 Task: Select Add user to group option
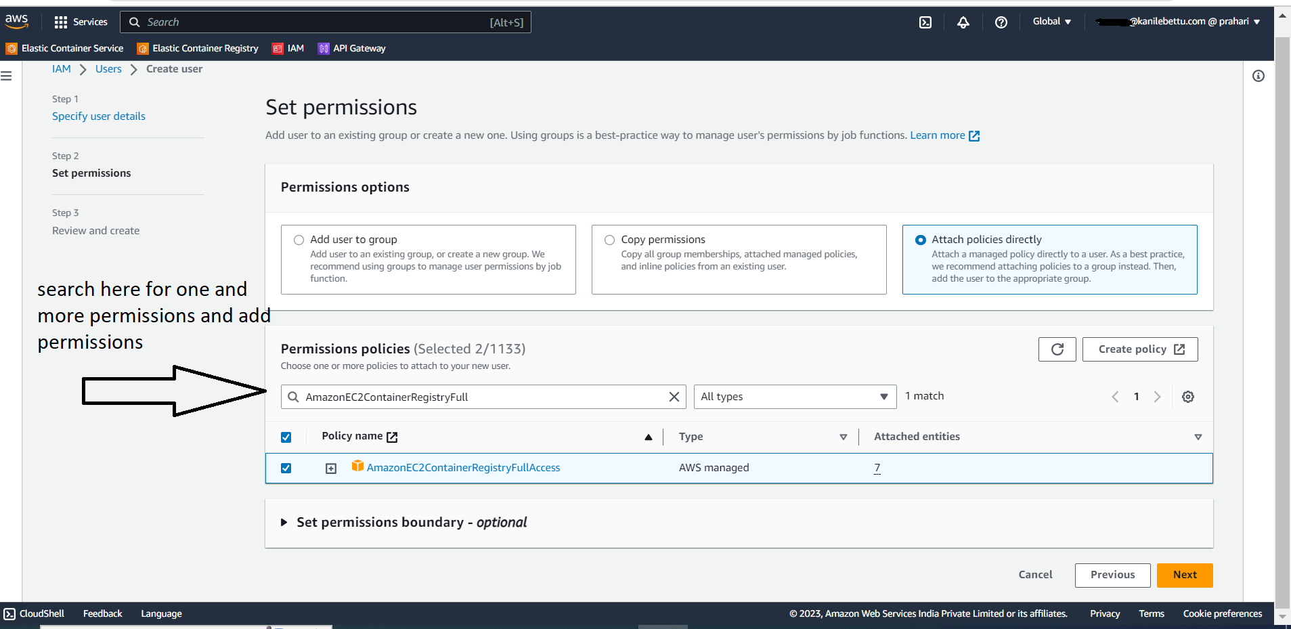pyautogui.click(x=299, y=240)
